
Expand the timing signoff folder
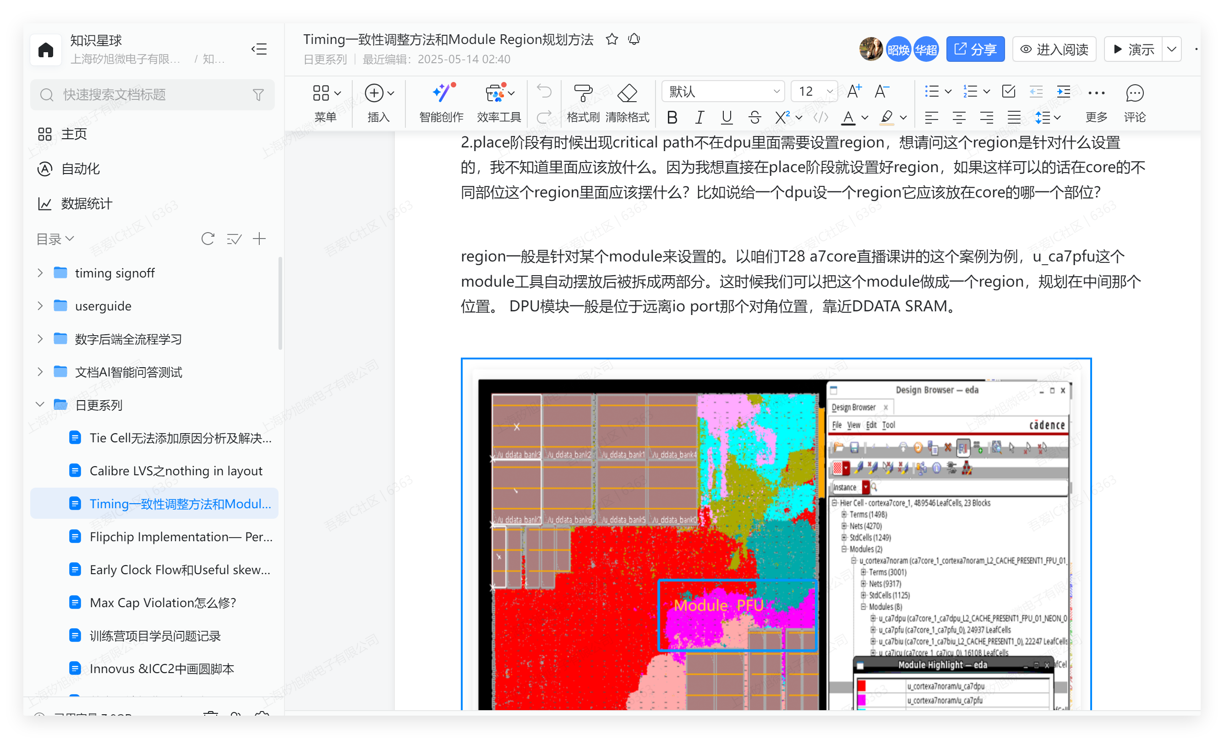click(40, 272)
